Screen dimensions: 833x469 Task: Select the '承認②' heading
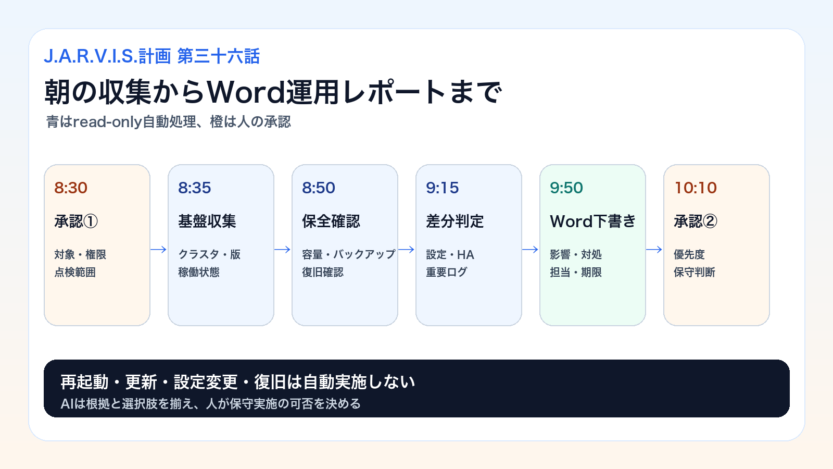coord(696,221)
